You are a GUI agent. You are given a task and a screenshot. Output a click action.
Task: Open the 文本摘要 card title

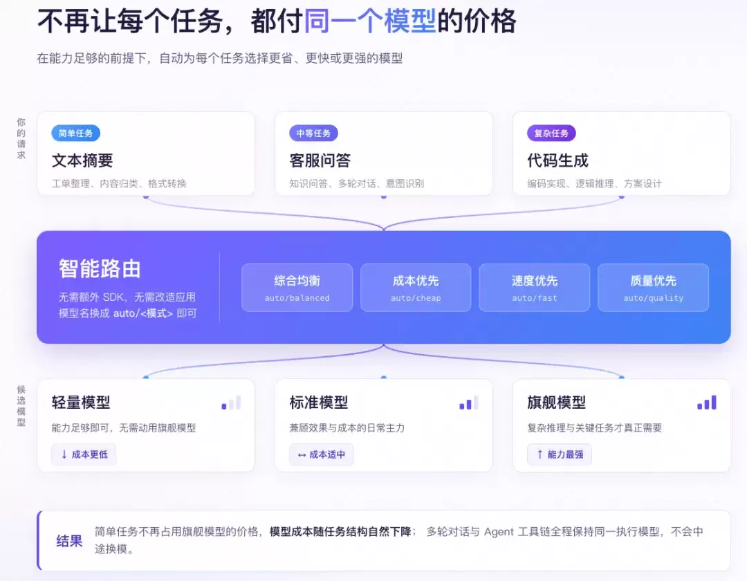click(x=82, y=160)
